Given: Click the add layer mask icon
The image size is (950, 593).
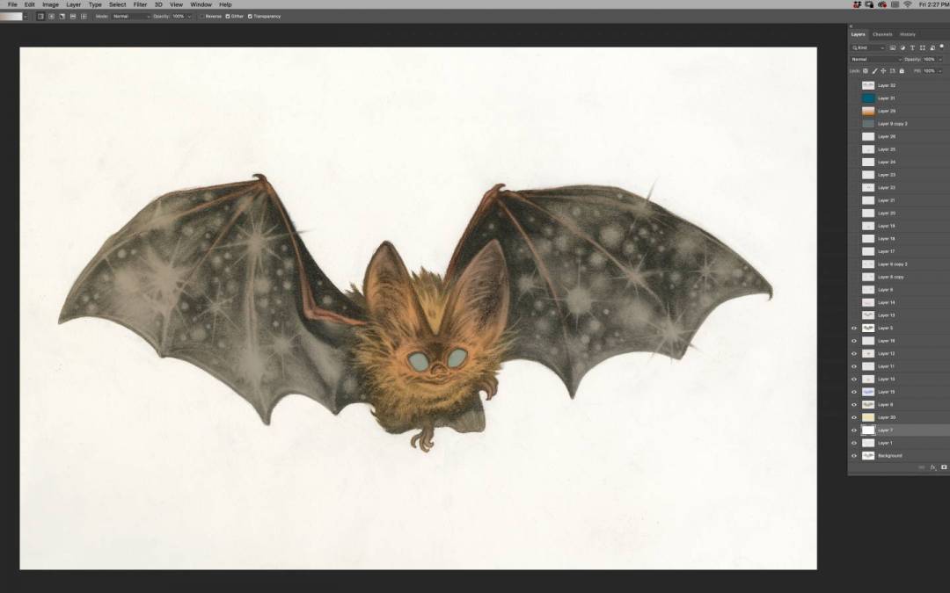Looking at the screenshot, I should coord(944,467).
